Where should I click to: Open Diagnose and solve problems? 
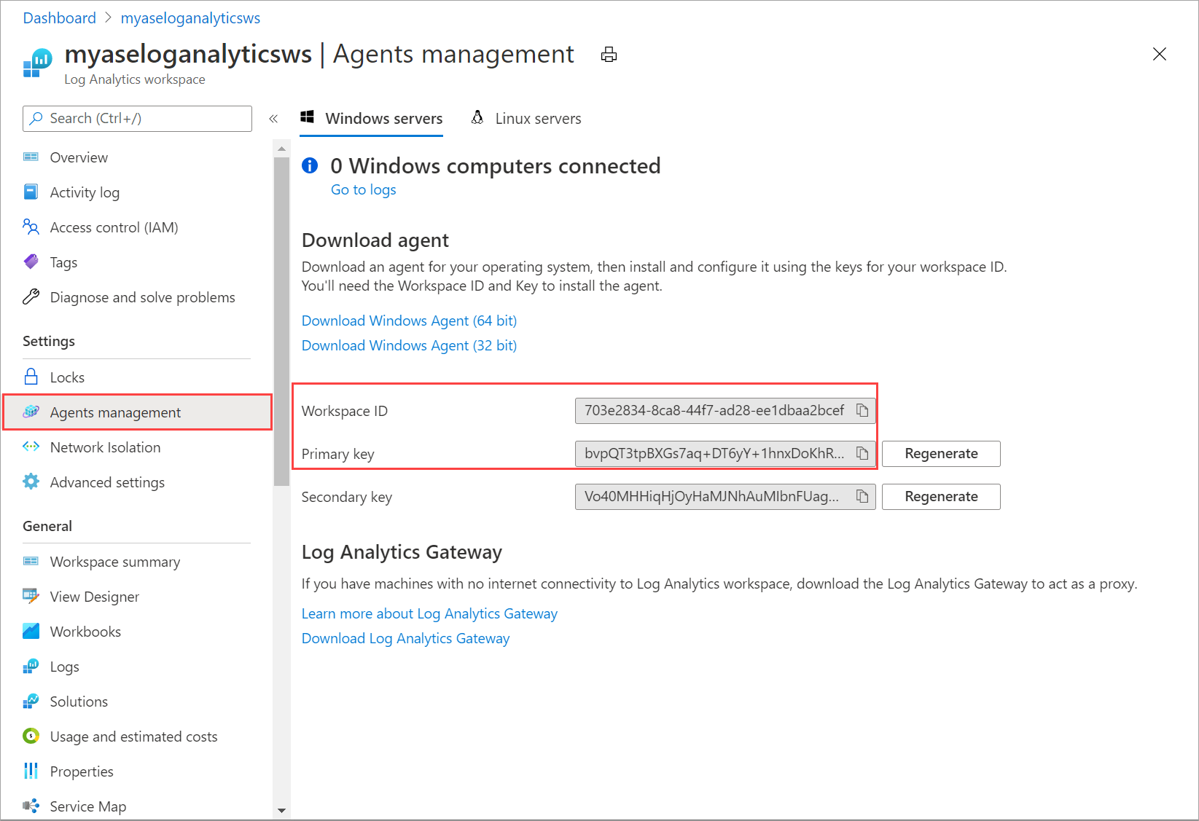142,296
